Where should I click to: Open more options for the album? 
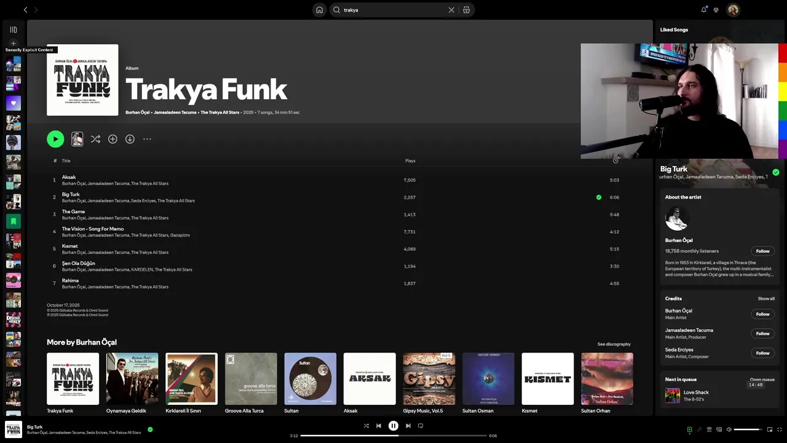tap(147, 139)
